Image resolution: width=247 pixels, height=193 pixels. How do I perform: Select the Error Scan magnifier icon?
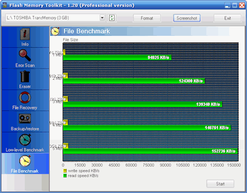pyautogui.click(x=25, y=55)
